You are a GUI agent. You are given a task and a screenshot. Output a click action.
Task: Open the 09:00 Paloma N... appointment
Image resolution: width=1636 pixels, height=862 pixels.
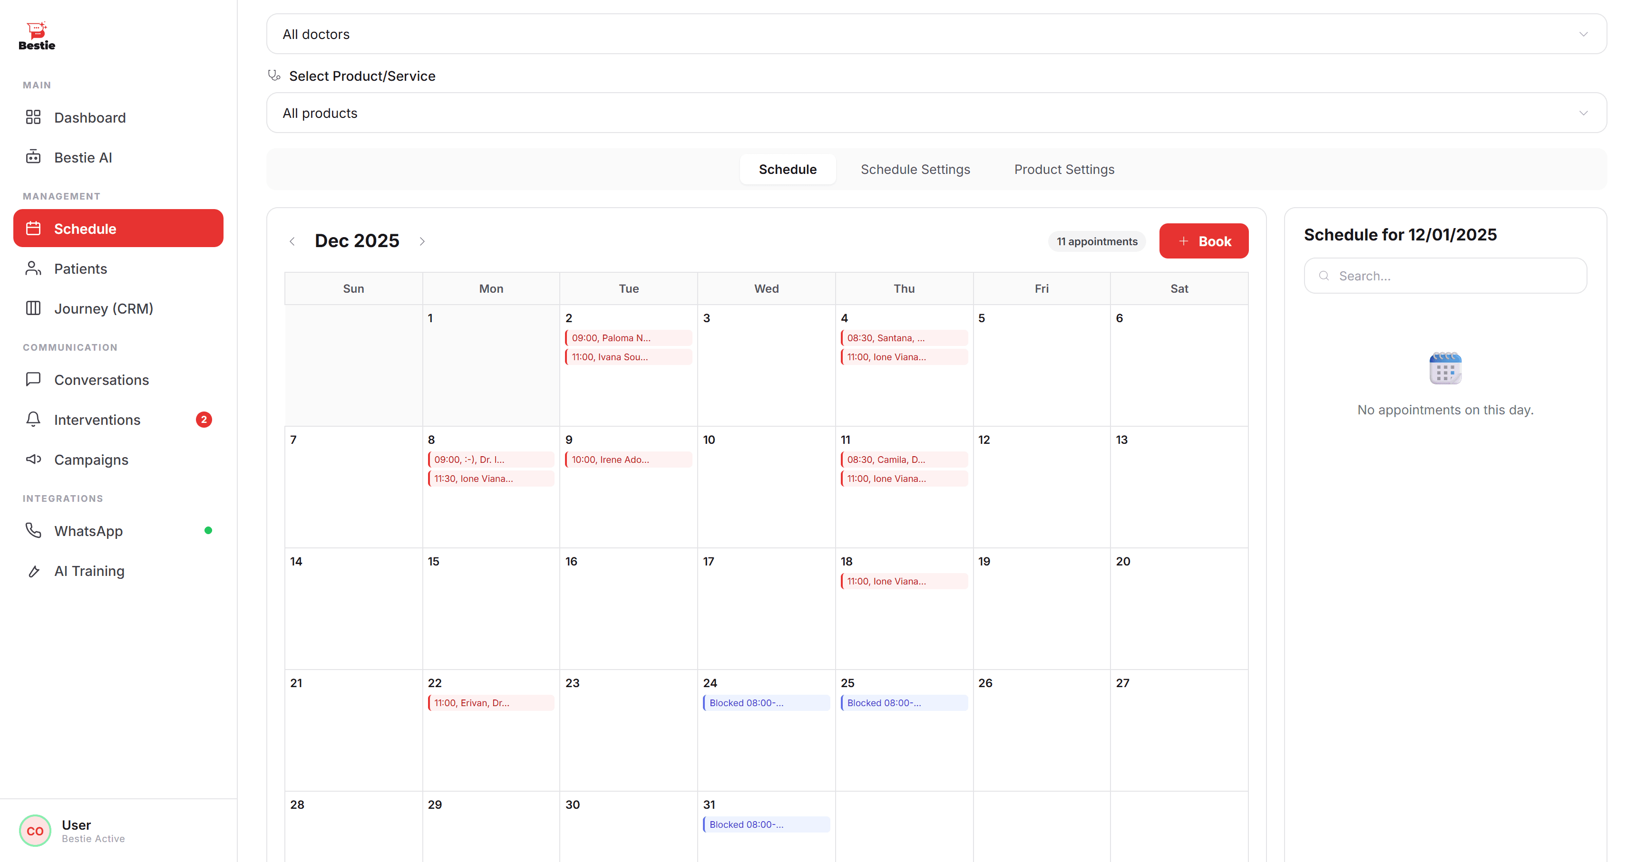[628, 338]
